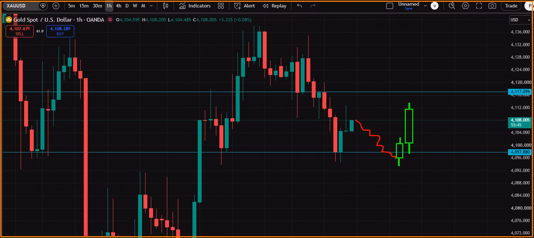Click the pink wave data-status icon
This screenshot has height=238, width=534.
110,20
